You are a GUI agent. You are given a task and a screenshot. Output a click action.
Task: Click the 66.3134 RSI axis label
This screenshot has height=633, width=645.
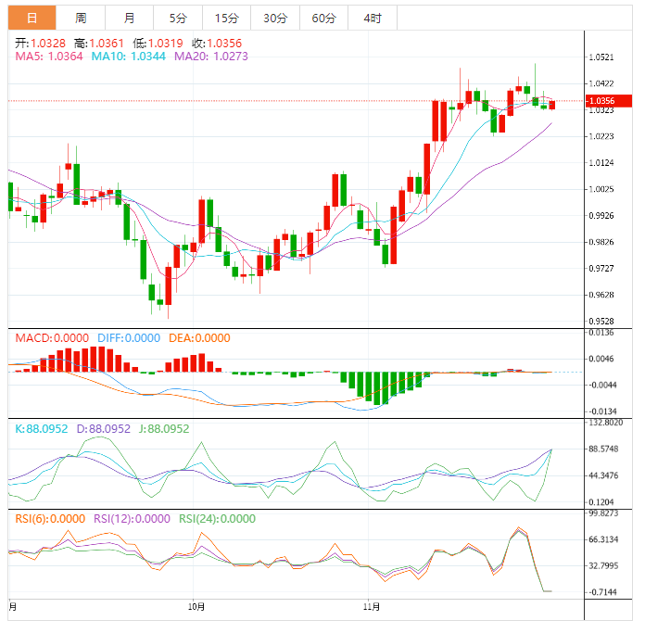tap(603, 539)
